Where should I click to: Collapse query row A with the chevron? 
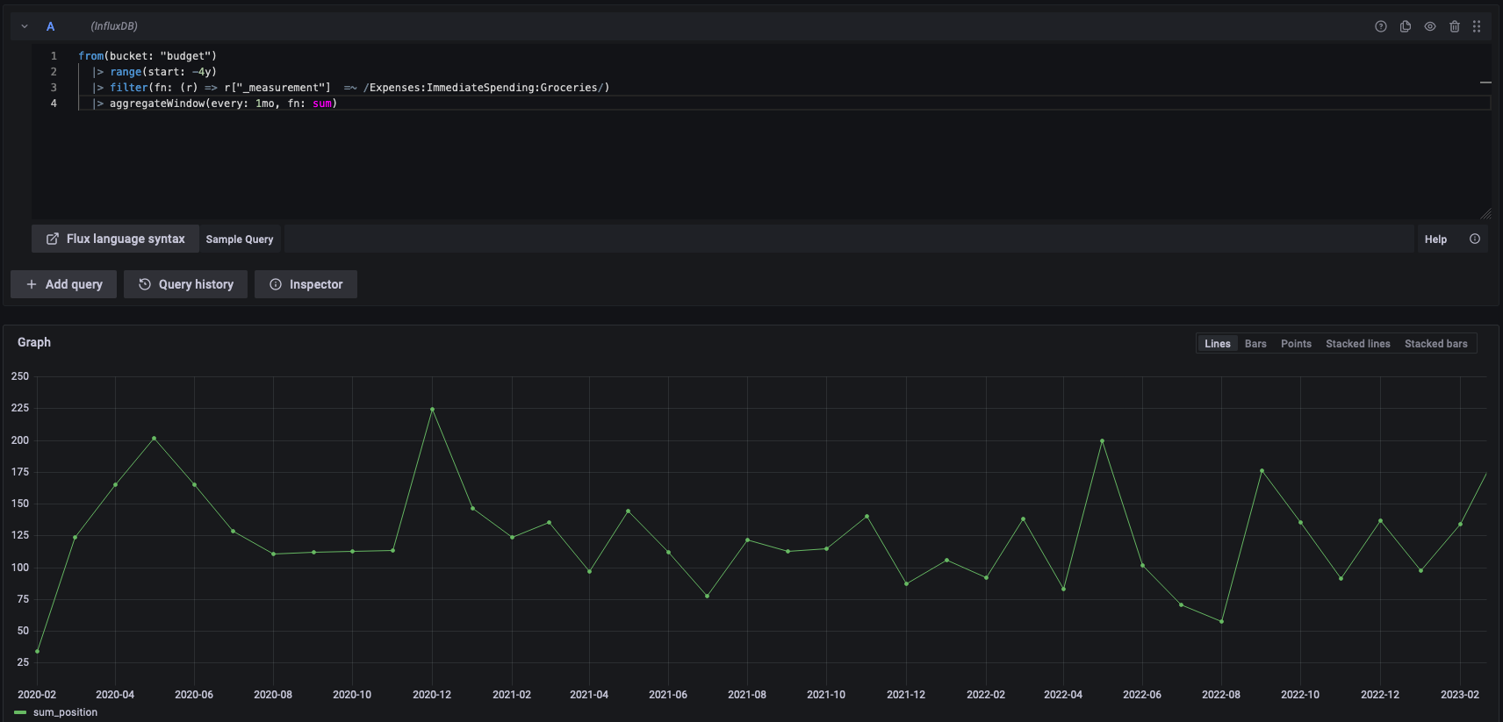pos(25,26)
